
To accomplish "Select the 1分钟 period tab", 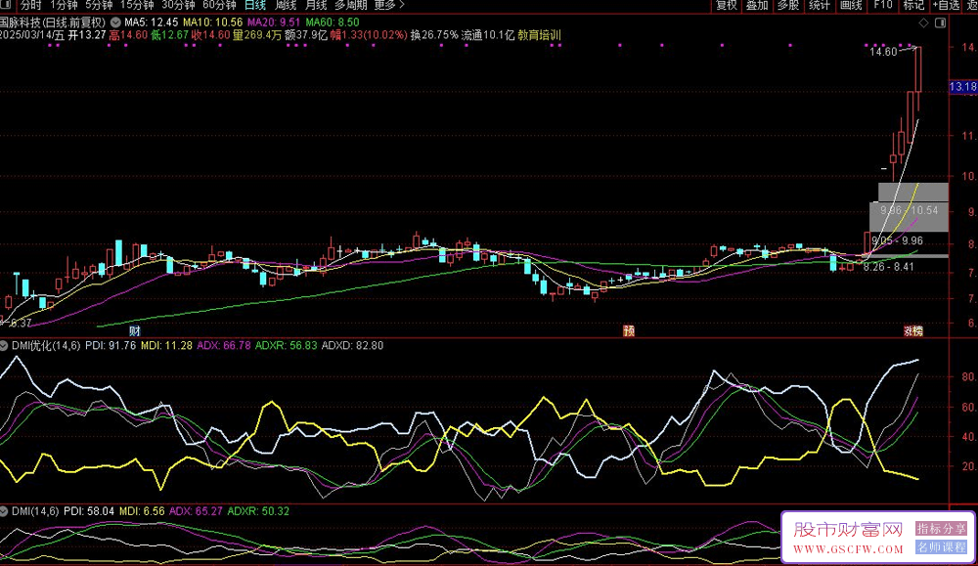I will click(x=64, y=6).
